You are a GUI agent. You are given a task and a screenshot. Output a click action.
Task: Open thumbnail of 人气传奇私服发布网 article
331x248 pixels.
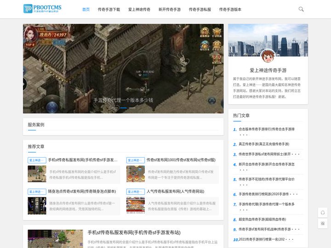tap(136, 205)
